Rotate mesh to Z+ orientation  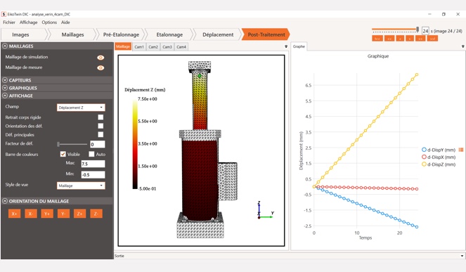coord(79,214)
